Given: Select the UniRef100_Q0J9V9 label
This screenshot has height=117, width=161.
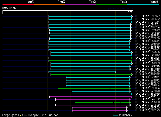Looking at the screenshot, I should coord(147,44).
